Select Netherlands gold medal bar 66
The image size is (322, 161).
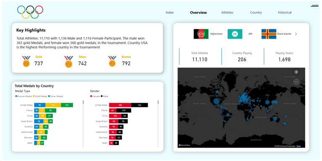click(x=41, y=132)
